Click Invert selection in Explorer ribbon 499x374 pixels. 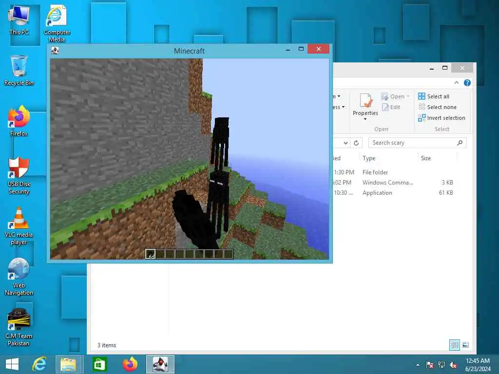(x=441, y=118)
